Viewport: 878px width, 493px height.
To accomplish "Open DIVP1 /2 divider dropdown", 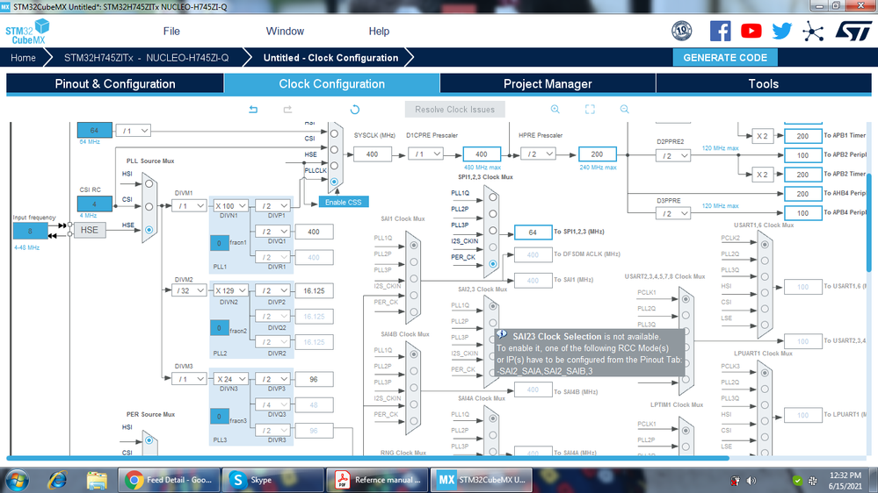I will pos(272,205).
